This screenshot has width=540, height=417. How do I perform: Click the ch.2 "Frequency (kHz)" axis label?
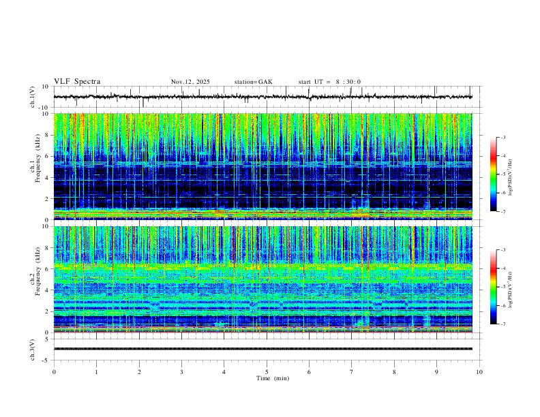(x=37, y=271)
